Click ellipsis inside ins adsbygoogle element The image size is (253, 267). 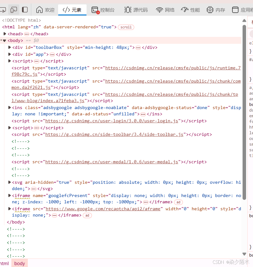click(143, 114)
